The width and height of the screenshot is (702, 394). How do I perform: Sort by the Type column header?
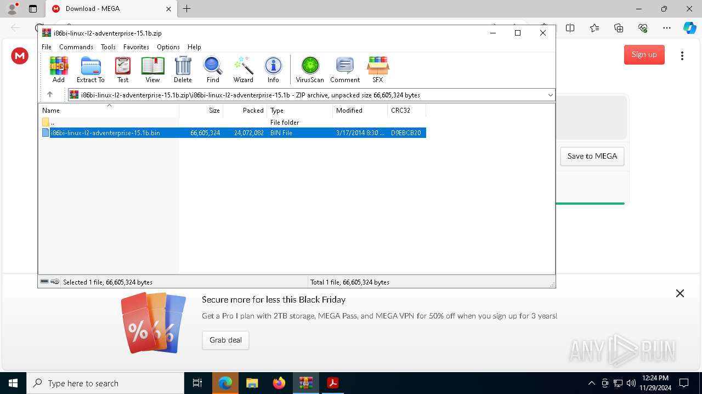tap(300, 111)
